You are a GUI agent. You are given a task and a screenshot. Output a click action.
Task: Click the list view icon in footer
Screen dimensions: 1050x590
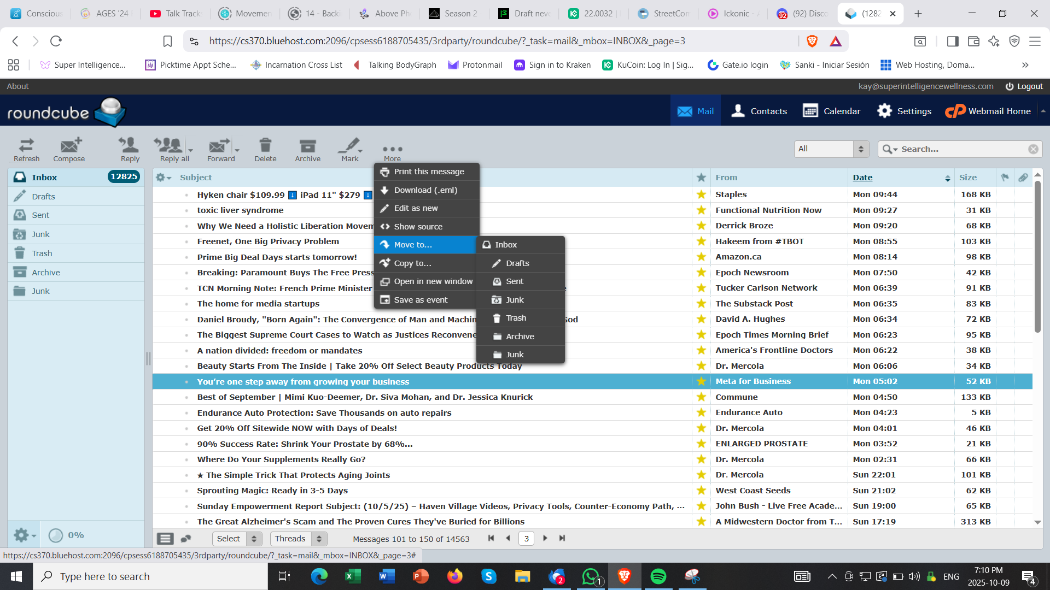[x=165, y=539]
